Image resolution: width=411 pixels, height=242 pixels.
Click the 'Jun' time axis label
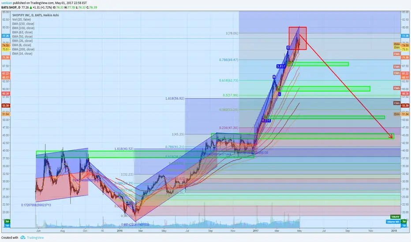pos(38,231)
